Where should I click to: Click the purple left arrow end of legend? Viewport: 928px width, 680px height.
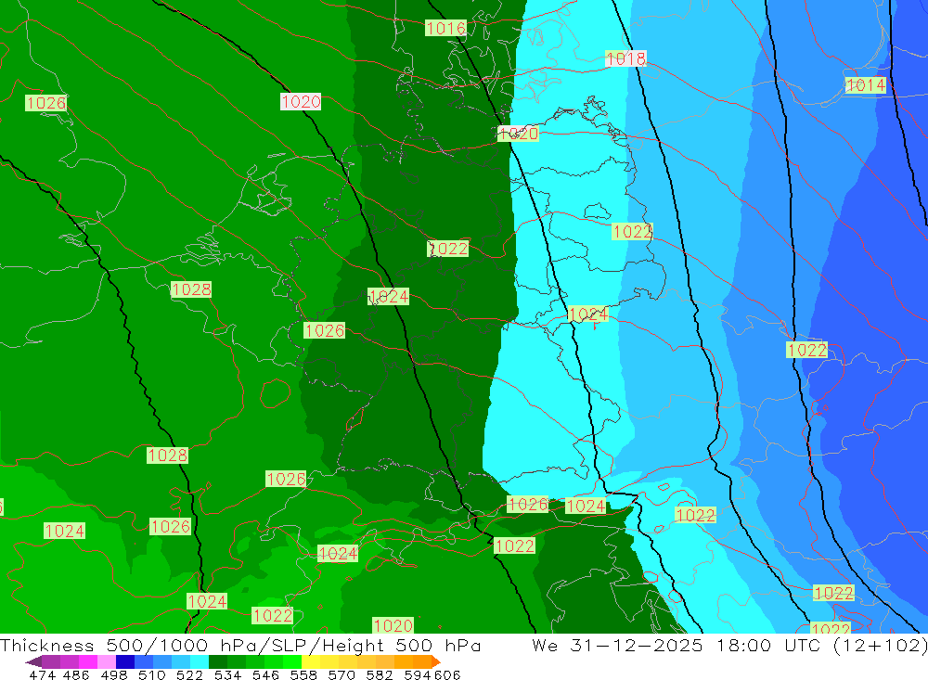[x=33, y=661]
